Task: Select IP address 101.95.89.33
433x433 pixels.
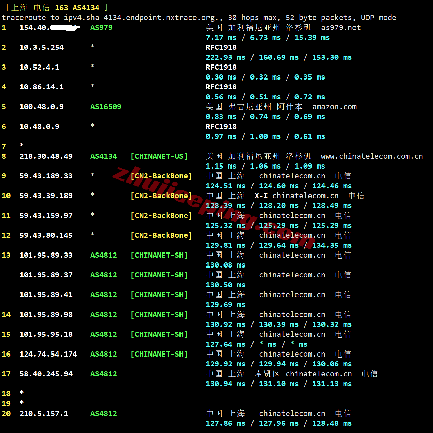Action: pyautogui.click(x=46, y=255)
